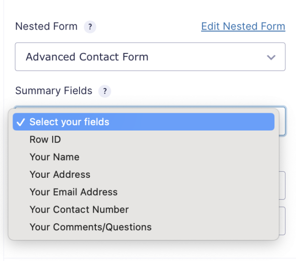
Task: Click the help icon beside Nested Form
Action: click(x=90, y=27)
